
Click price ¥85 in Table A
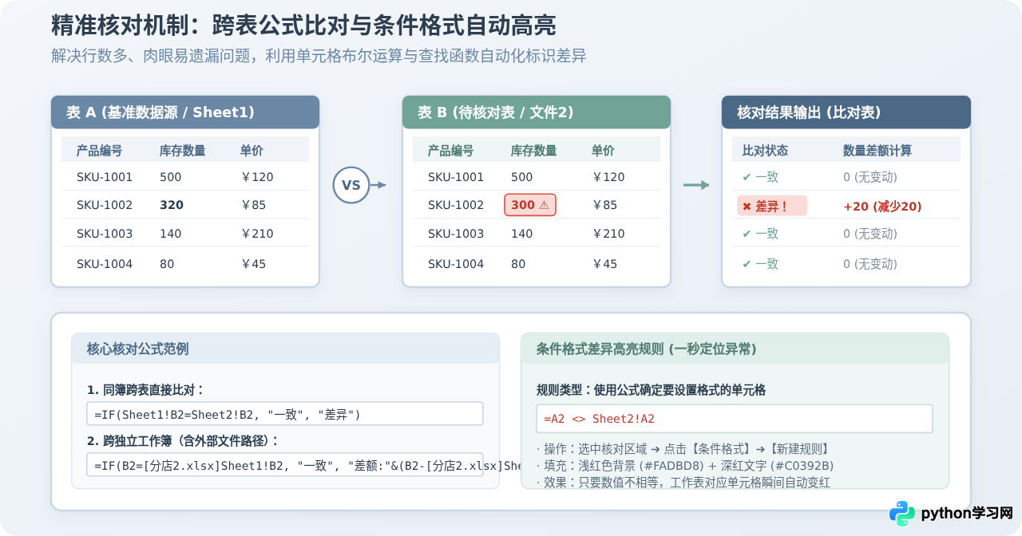click(x=253, y=205)
